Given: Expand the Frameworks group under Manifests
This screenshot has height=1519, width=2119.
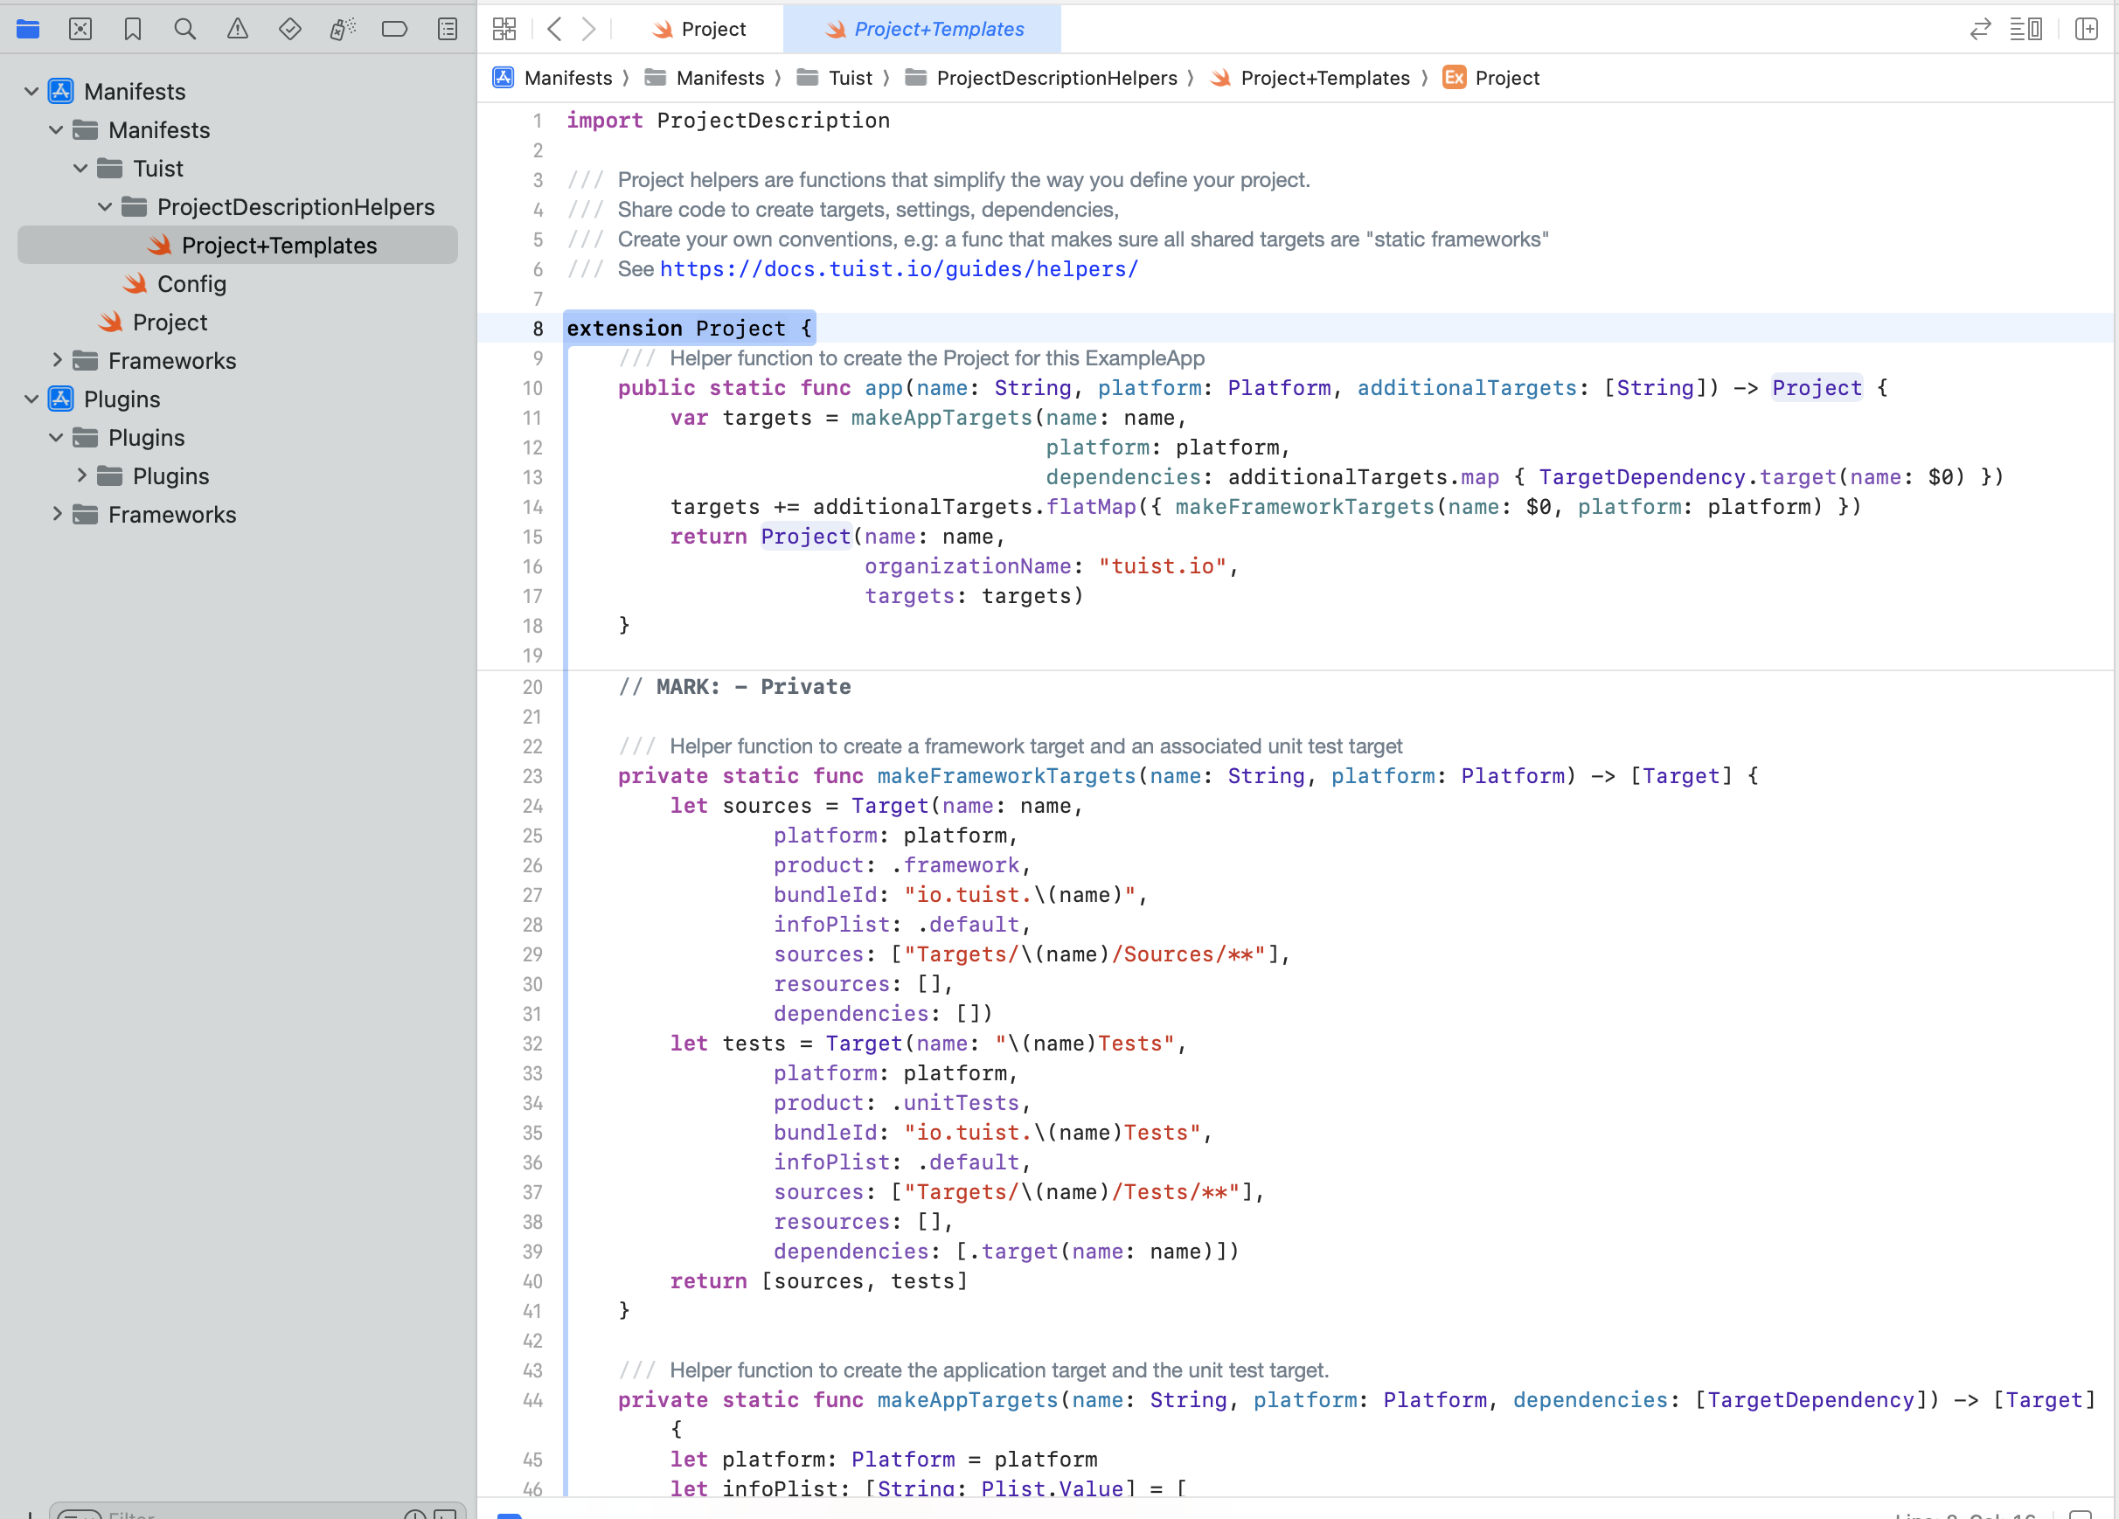Looking at the screenshot, I should (56, 361).
